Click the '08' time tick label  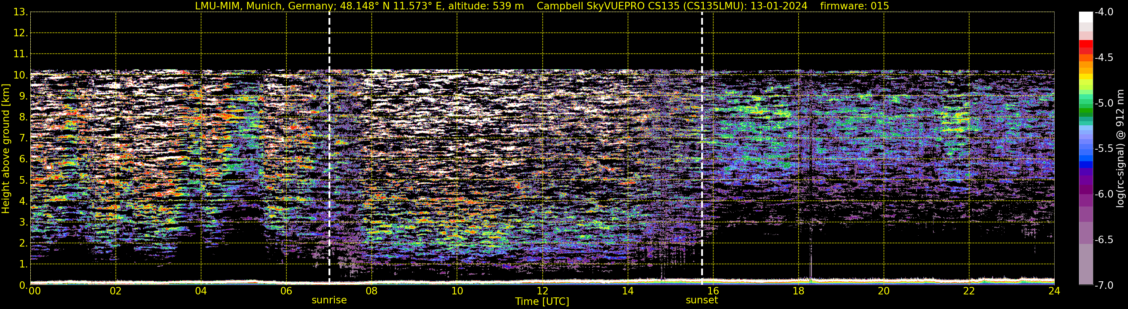[372, 291]
